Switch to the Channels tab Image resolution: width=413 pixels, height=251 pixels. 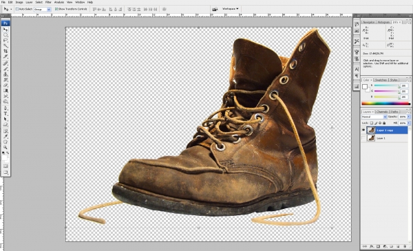click(381, 112)
